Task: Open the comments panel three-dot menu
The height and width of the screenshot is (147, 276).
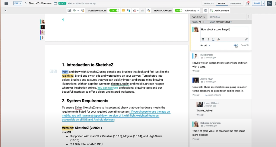Action: pyautogui.click(x=249, y=17)
